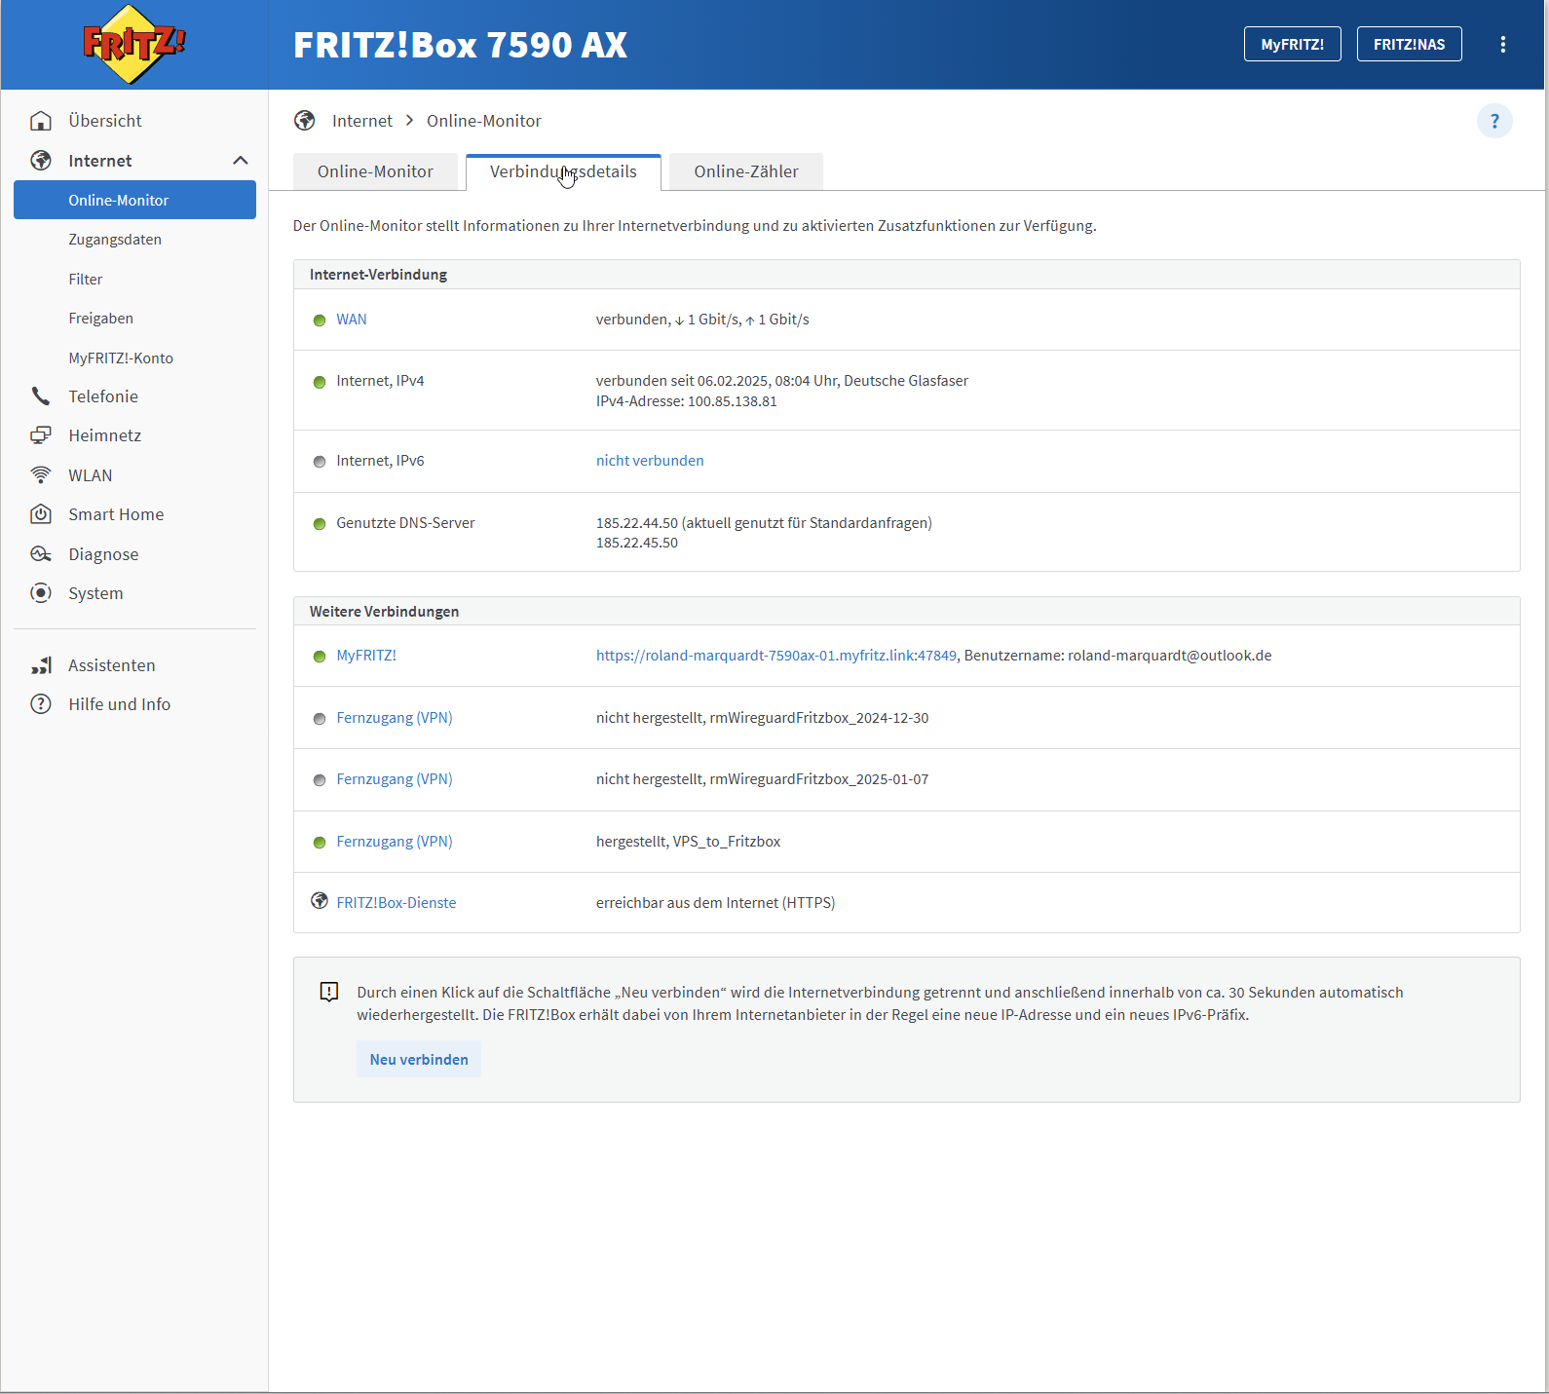
Task: Open Smart Home menu
Action: (116, 514)
